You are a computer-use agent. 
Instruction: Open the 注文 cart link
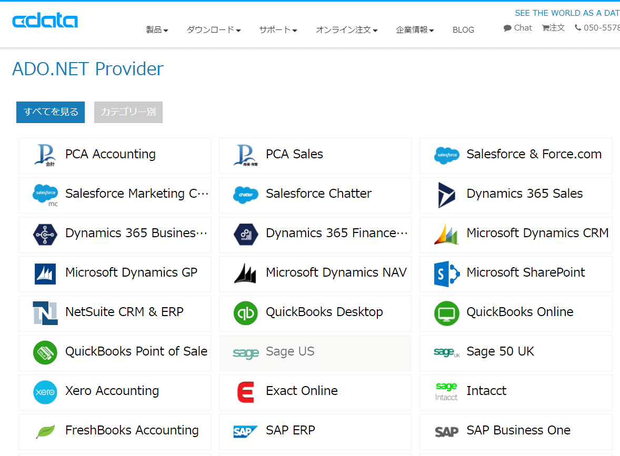click(553, 28)
